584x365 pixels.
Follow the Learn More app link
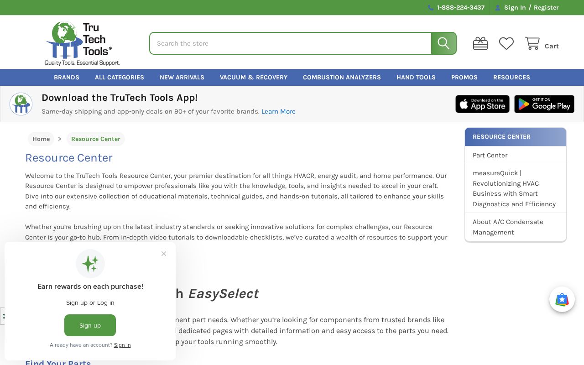278,111
